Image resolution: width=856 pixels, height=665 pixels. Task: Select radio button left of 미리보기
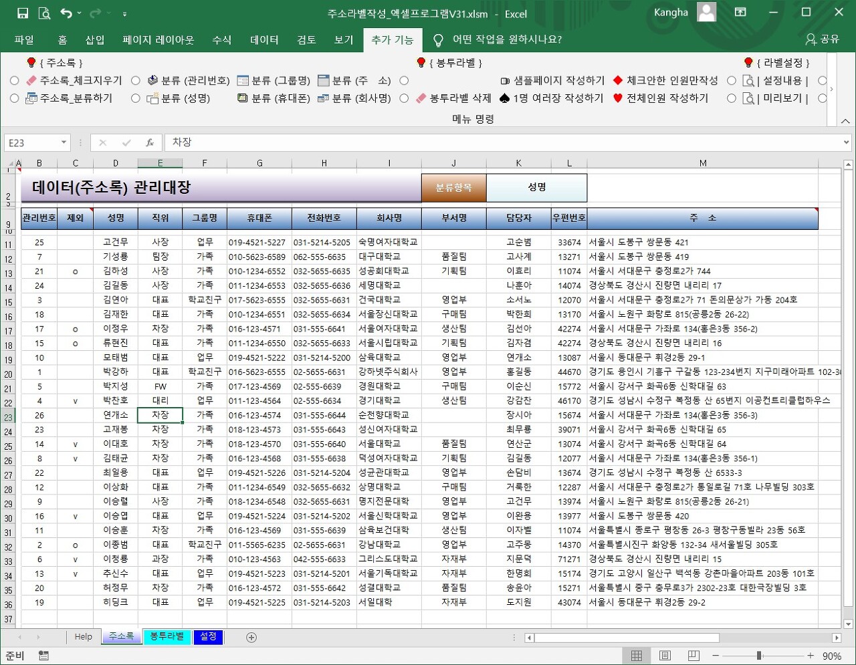(x=732, y=98)
